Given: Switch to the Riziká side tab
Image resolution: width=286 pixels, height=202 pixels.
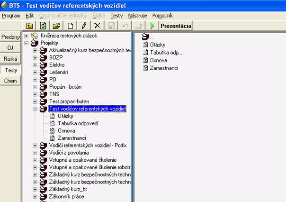Looking at the screenshot, I should (x=10, y=59).
